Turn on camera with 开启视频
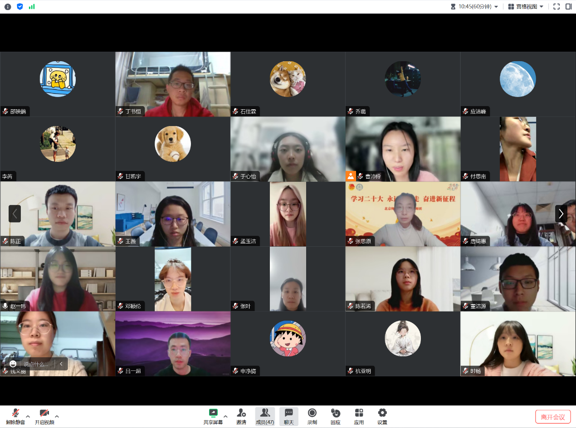The height and width of the screenshot is (428, 576). coord(44,416)
